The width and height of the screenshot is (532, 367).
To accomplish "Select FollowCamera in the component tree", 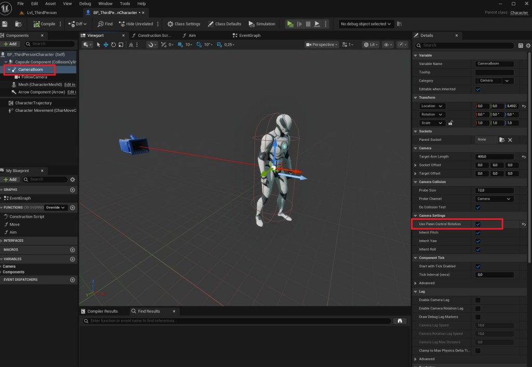I will (34, 77).
